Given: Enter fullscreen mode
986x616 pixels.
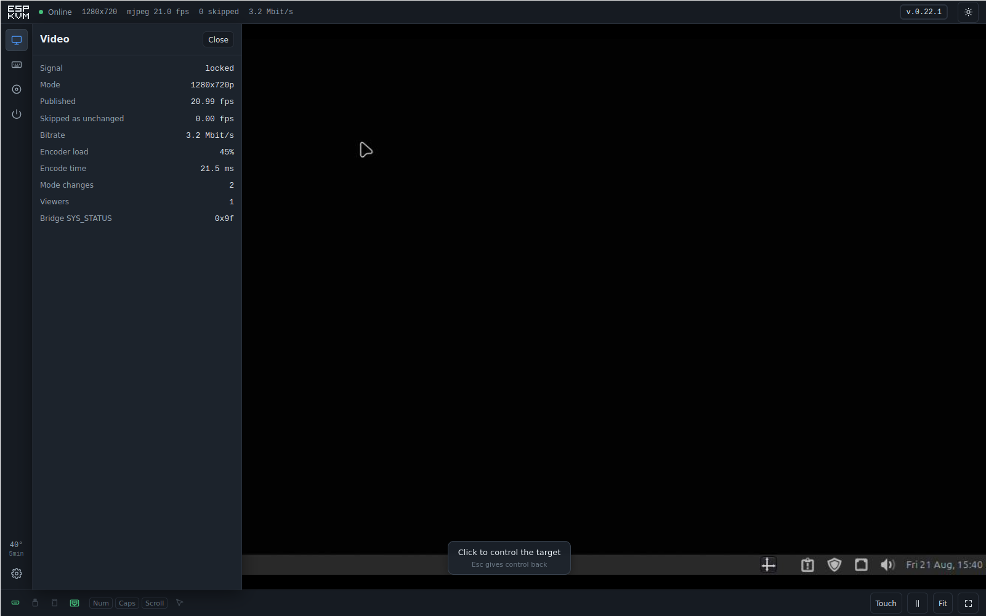Looking at the screenshot, I should pyautogui.click(x=968, y=603).
